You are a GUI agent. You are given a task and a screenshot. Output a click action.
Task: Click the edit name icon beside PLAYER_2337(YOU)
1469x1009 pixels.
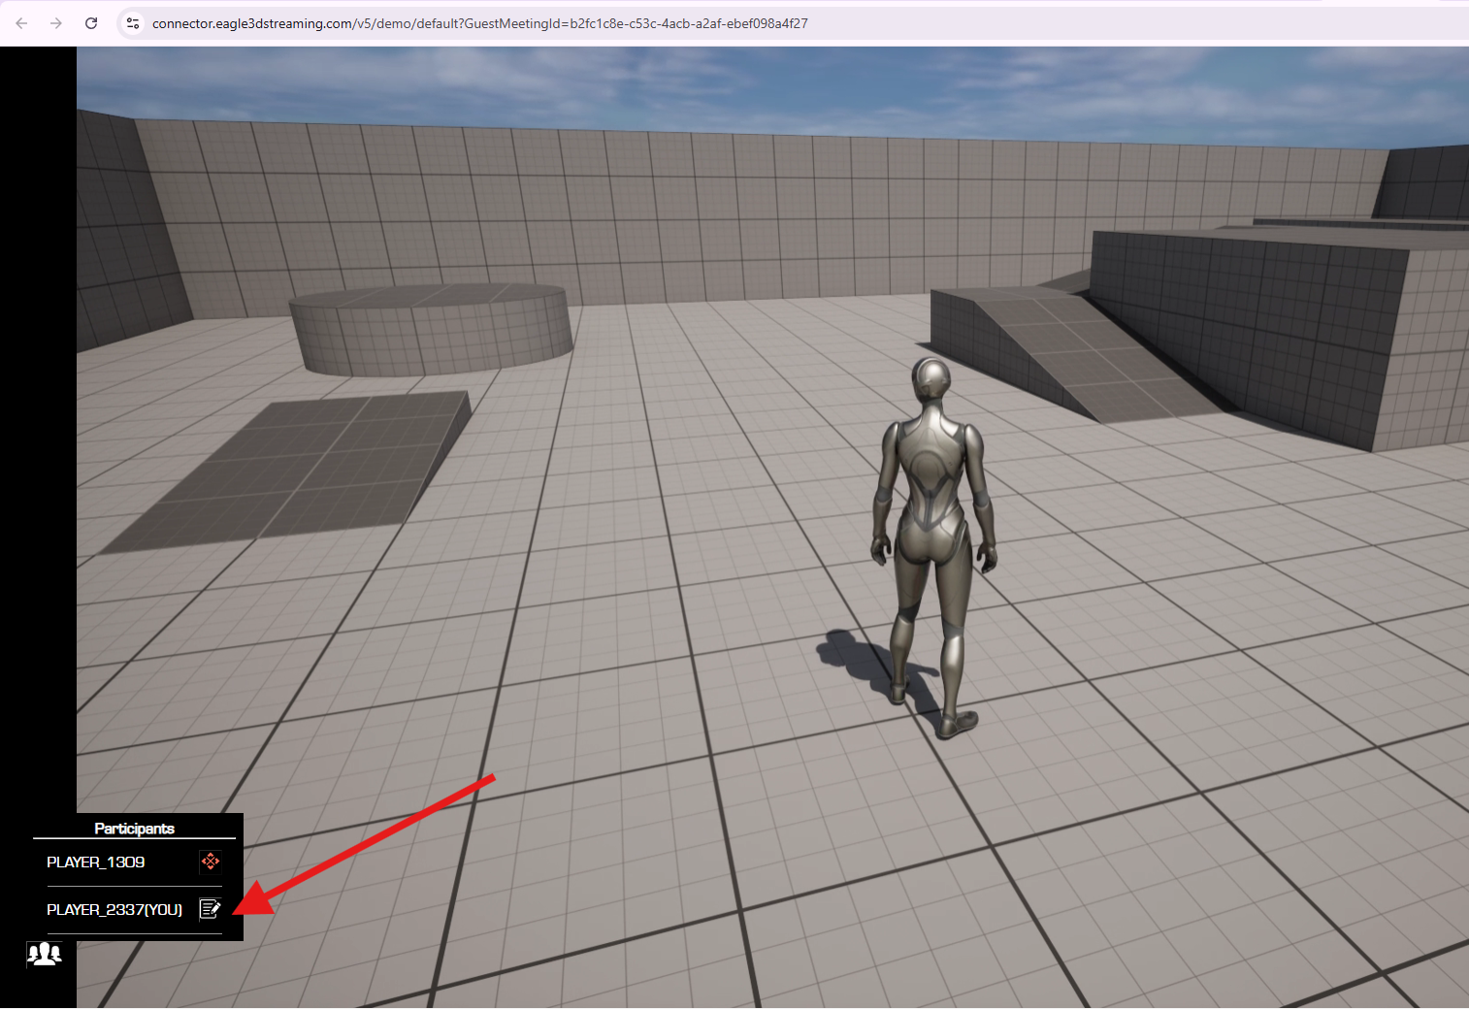pyautogui.click(x=210, y=909)
